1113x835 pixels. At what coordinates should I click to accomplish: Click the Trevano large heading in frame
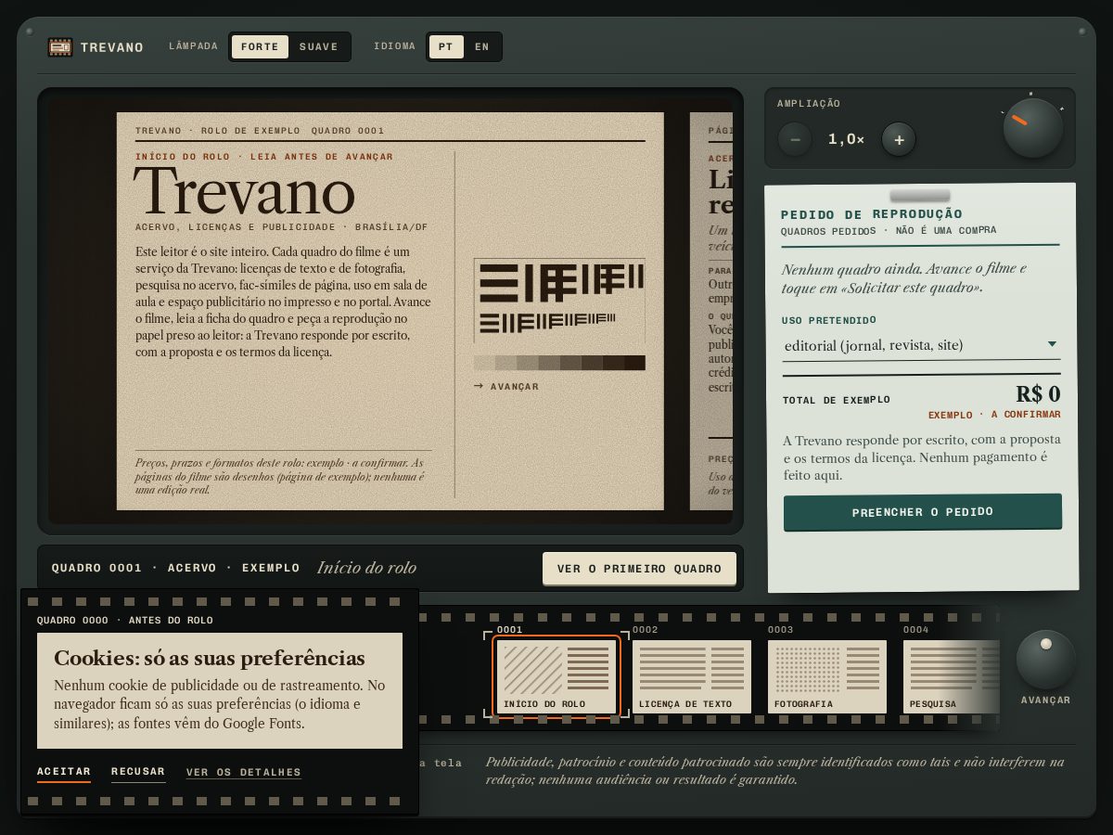coord(244,191)
